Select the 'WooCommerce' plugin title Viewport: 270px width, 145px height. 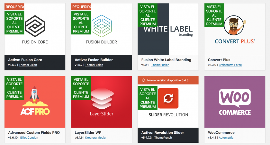pos(221,132)
